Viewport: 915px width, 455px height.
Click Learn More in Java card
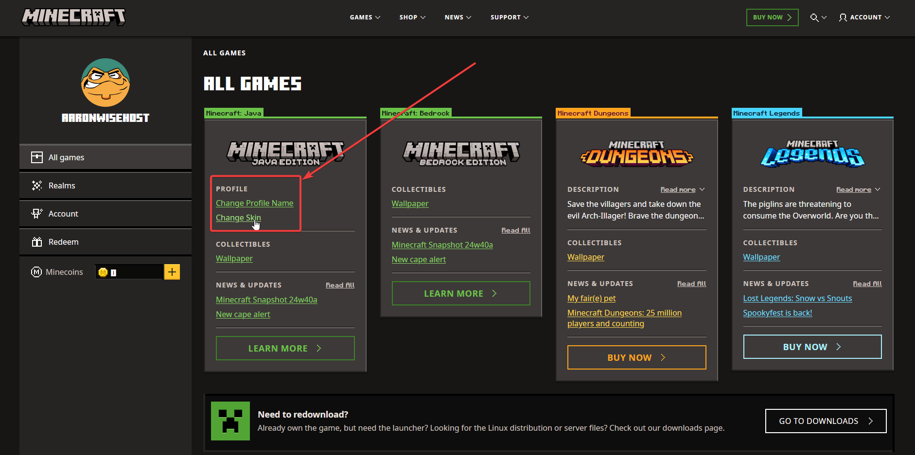pos(285,348)
